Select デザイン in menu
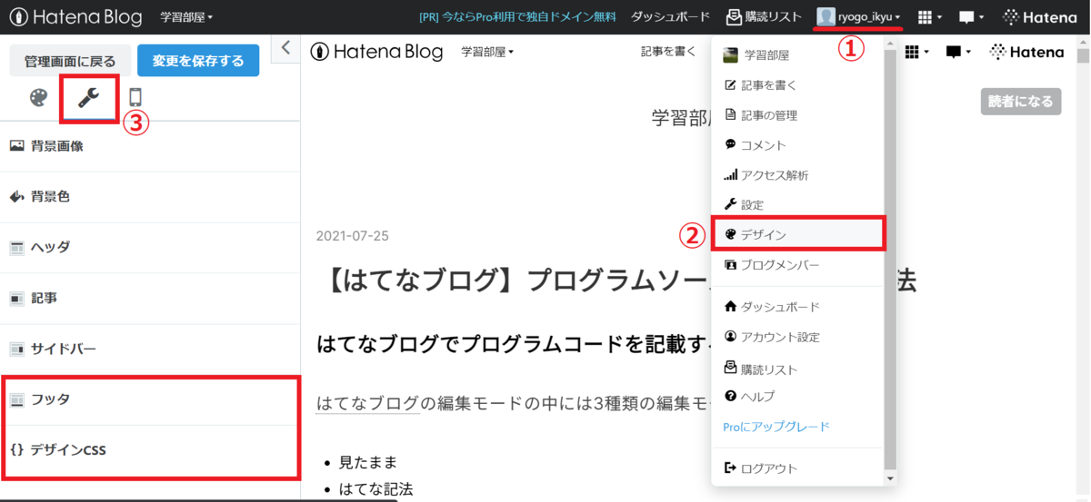 click(x=797, y=234)
